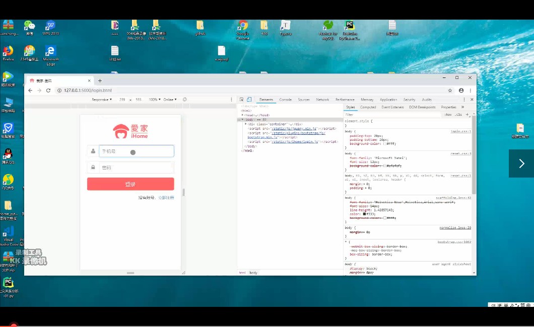534x327 pixels.
Task: Open device toolbar more options menu
Action: click(231, 100)
